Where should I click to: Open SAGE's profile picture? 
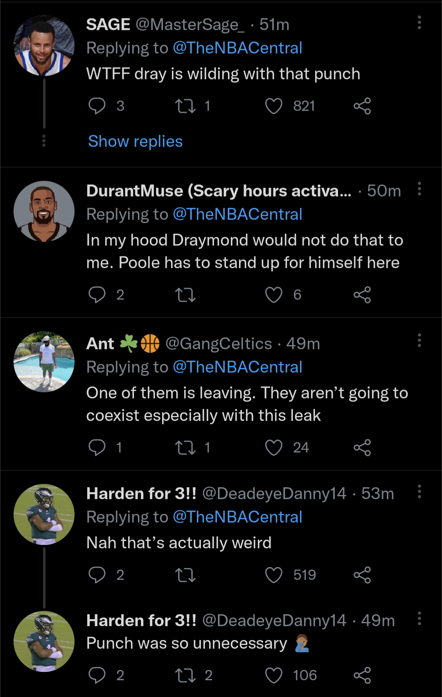point(44,45)
